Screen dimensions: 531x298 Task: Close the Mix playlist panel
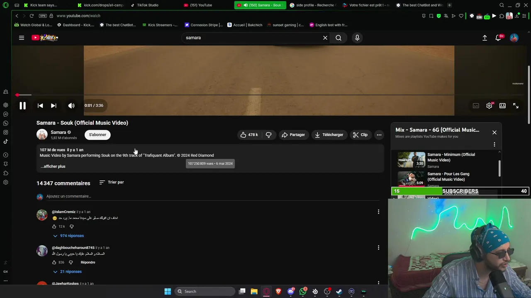click(494, 132)
